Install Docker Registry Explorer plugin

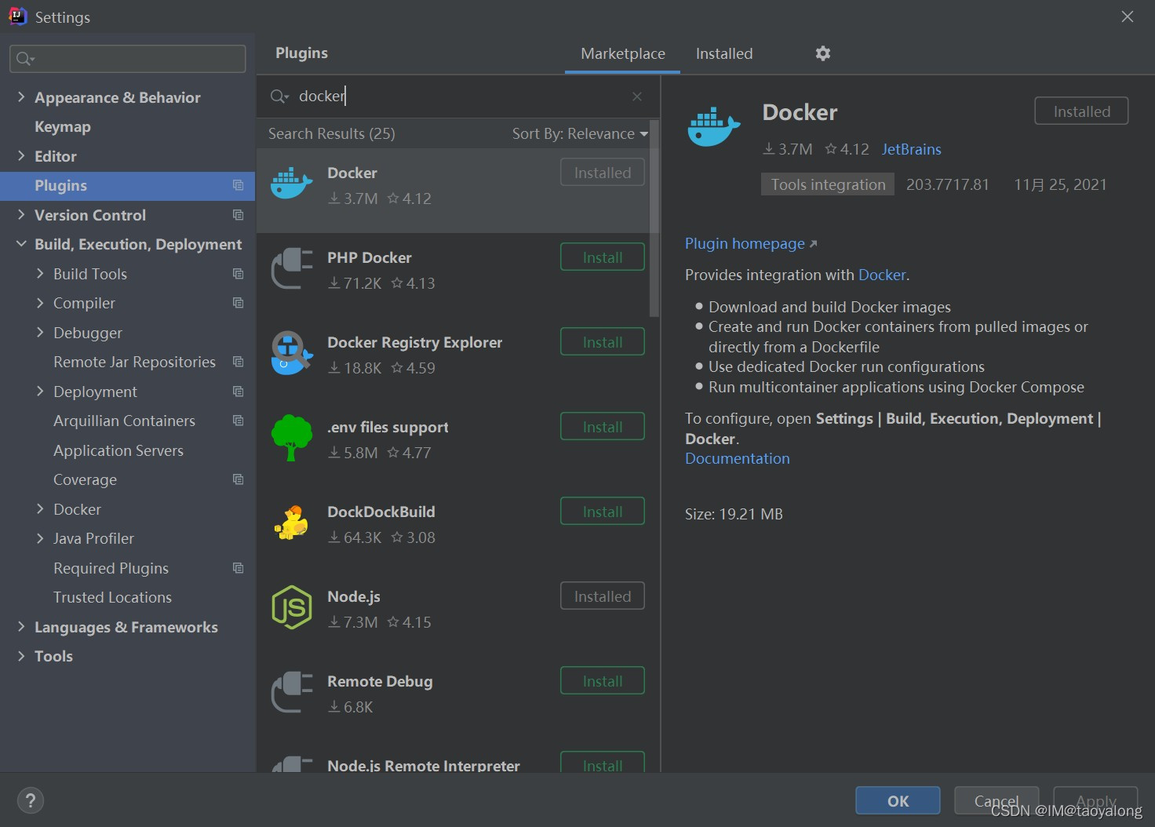click(x=603, y=342)
